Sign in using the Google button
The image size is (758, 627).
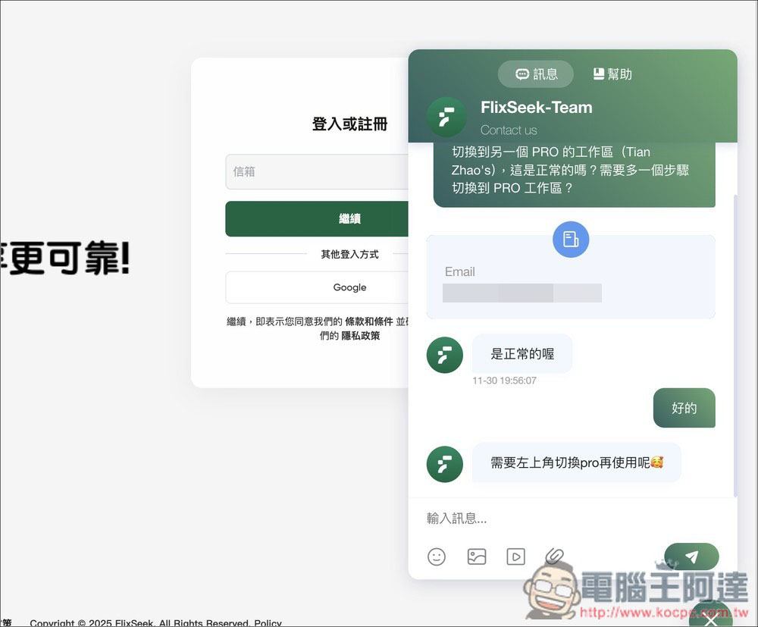coord(350,287)
